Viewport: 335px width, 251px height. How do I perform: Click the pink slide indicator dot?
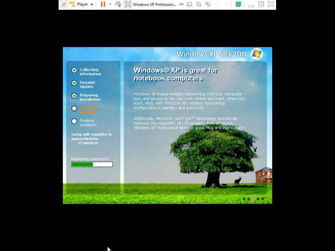click(254, 199)
